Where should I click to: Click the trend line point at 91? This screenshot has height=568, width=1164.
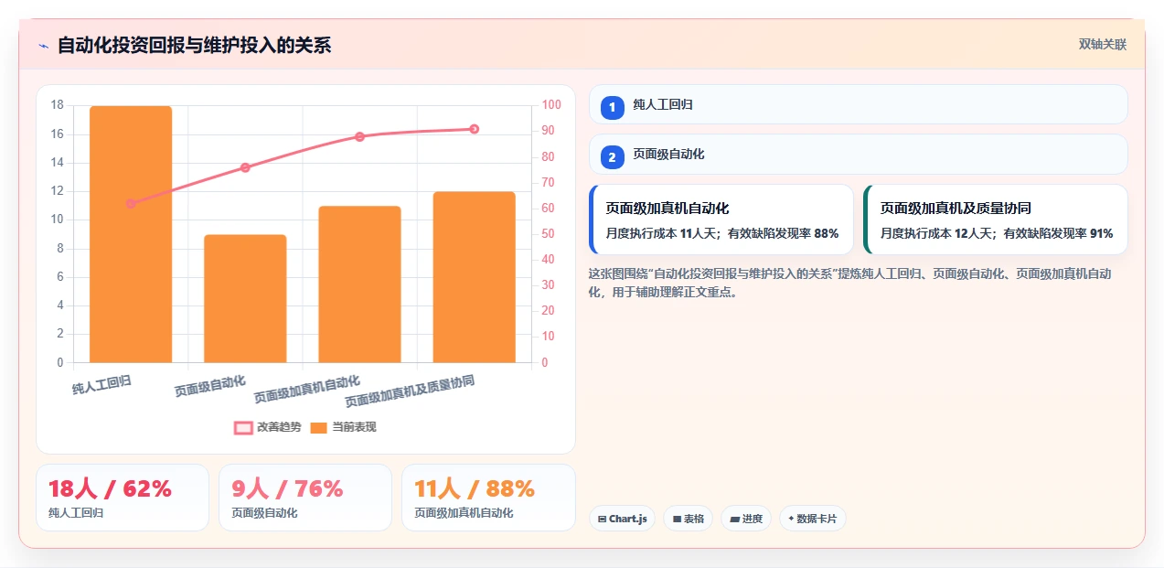tap(474, 129)
